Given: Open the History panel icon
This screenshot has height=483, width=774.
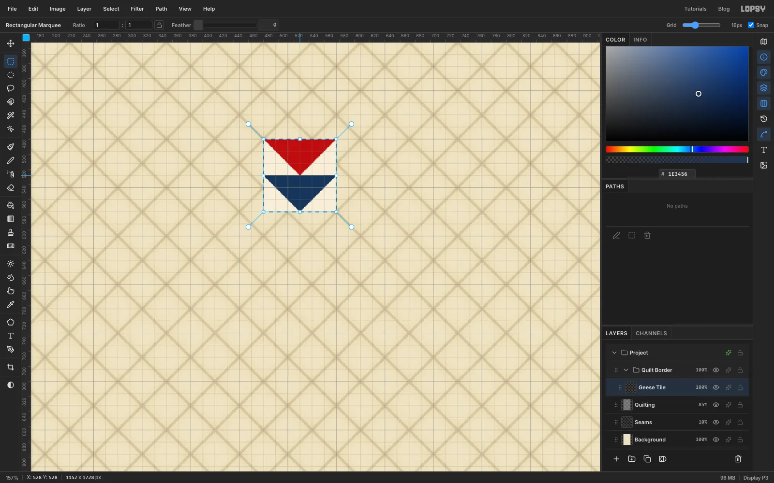Looking at the screenshot, I should [x=764, y=119].
